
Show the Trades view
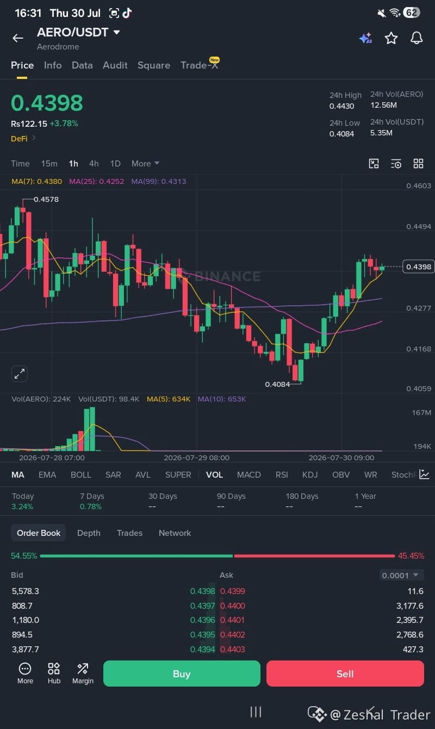[129, 533]
